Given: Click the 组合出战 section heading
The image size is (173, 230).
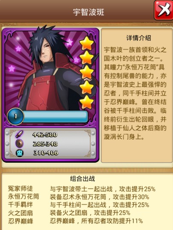Looking at the screenshot, I should 82,179.
